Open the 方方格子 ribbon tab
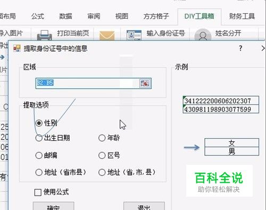Image resolution: width=266 pixels, height=210 pixels. [156, 16]
